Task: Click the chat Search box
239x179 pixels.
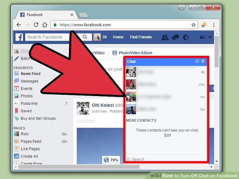Action: [x=166, y=159]
